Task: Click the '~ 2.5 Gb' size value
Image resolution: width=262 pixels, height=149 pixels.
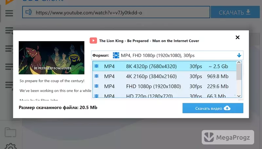Action: click(x=218, y=66)
